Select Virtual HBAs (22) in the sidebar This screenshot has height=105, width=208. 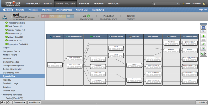pyautogui.click(x=15, y=37)
